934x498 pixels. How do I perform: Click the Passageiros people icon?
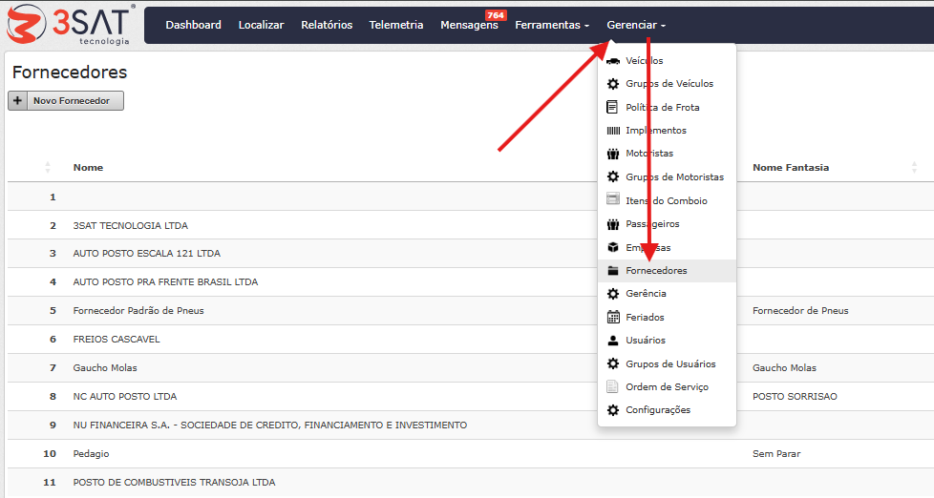pos(613,224)
